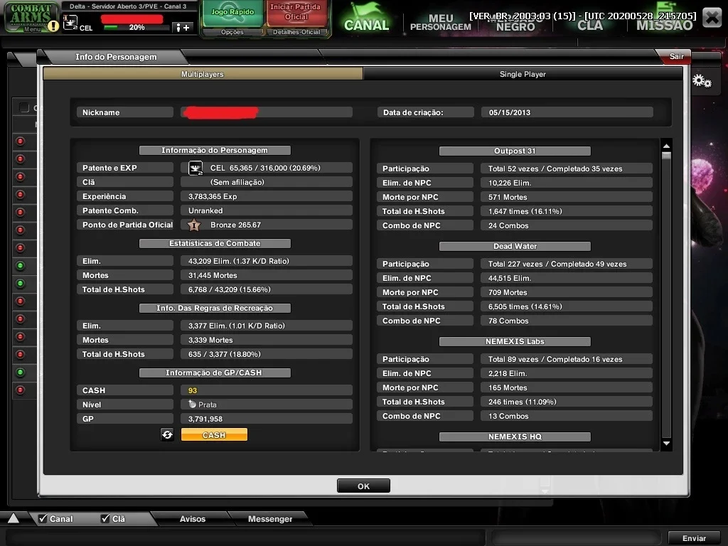Click the Jogo Rápido button

(232, 14)
